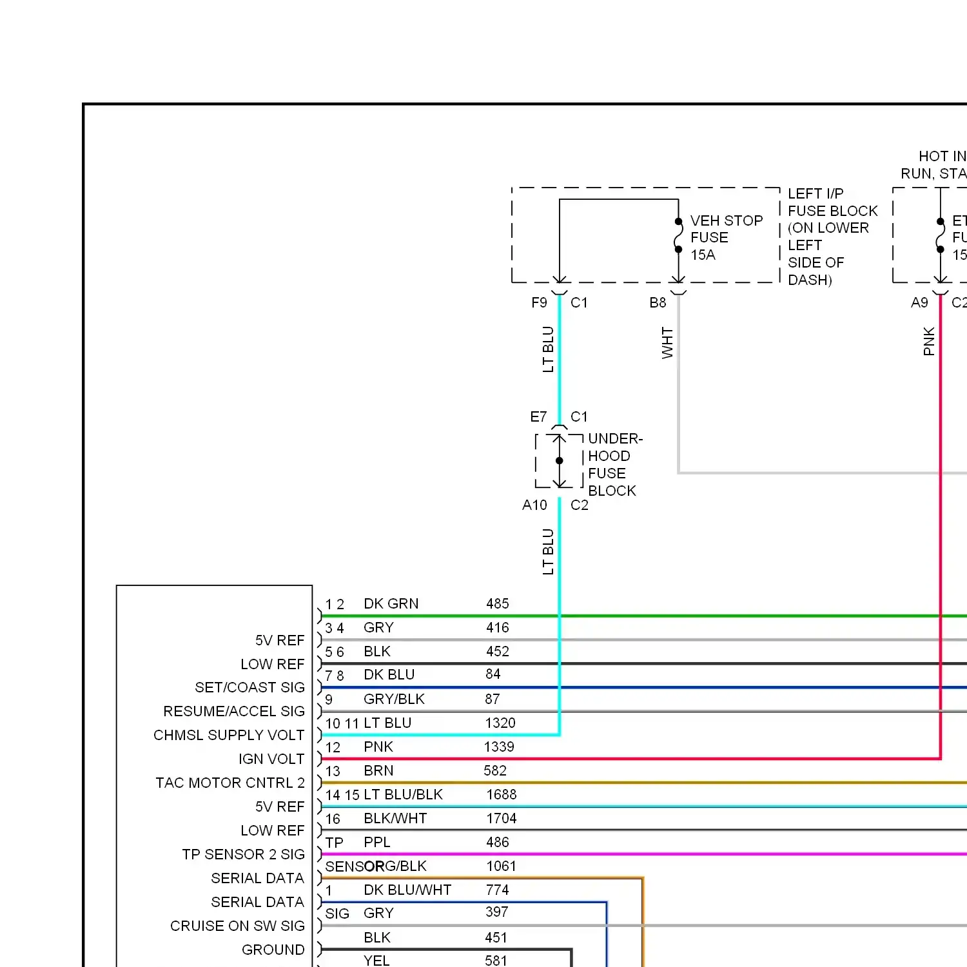Select circuit number 451
Screen dimensions: 967x967
coord(496,937)
